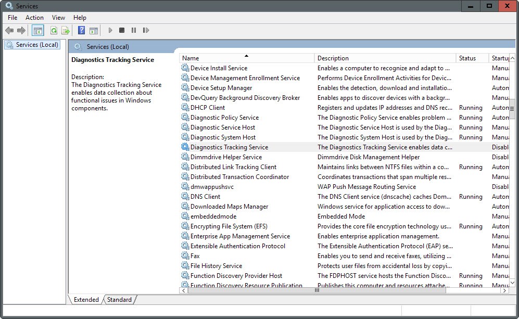The image size is (519, 319).
Task: Select Distributed Transaction Coordinator service
Action: click(344, 177)
